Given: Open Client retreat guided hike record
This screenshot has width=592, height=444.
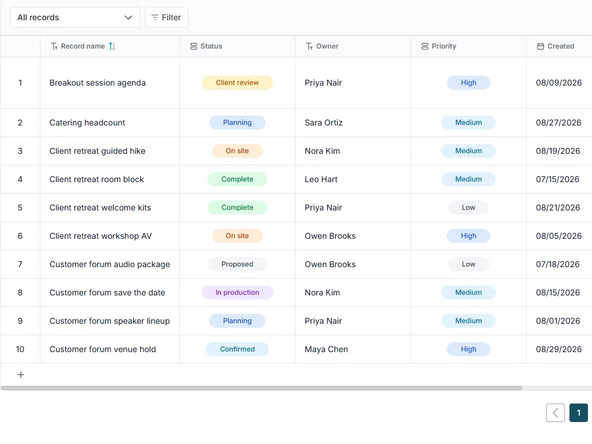Looking at the screenshot, I should 97,151.
